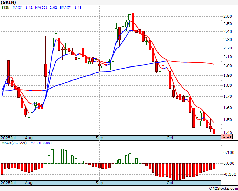The height and width of the screenshot is (191, 238).
Task: Click the EMA(7) value 1.48
Action: coord(78,8)
